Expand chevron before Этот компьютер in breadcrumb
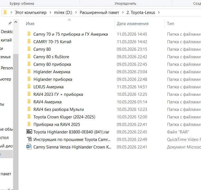The width and height of the screenshot is (201, 190). (11, 13)
